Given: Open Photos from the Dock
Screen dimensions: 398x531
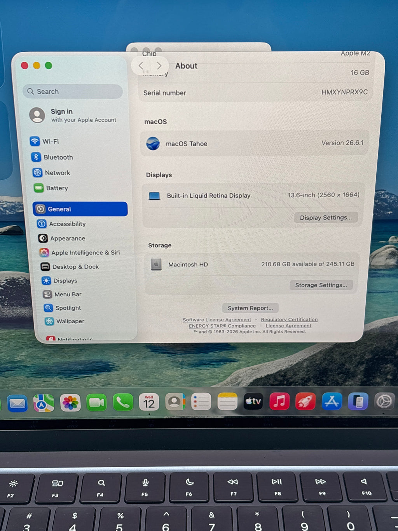Looking at the screenshot, I should (x=70, y=403).
